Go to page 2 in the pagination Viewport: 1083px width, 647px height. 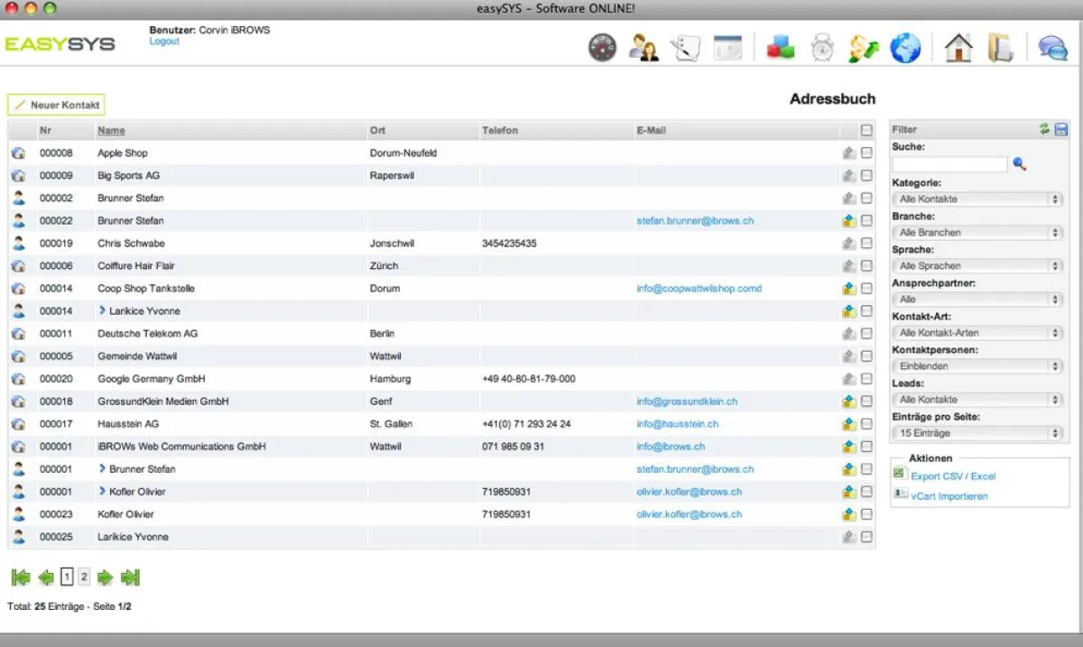81,577
